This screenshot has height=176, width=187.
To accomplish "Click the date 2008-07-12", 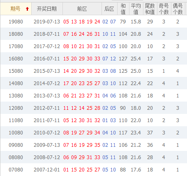I will point(47,157).
